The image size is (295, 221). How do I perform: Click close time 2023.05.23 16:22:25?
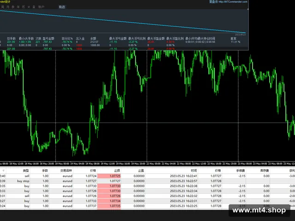tap(183, 206)
